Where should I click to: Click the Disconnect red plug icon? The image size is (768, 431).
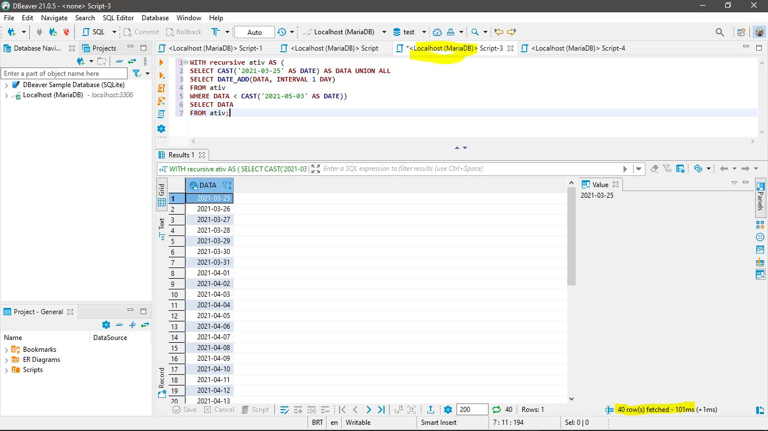click(66, 32)
